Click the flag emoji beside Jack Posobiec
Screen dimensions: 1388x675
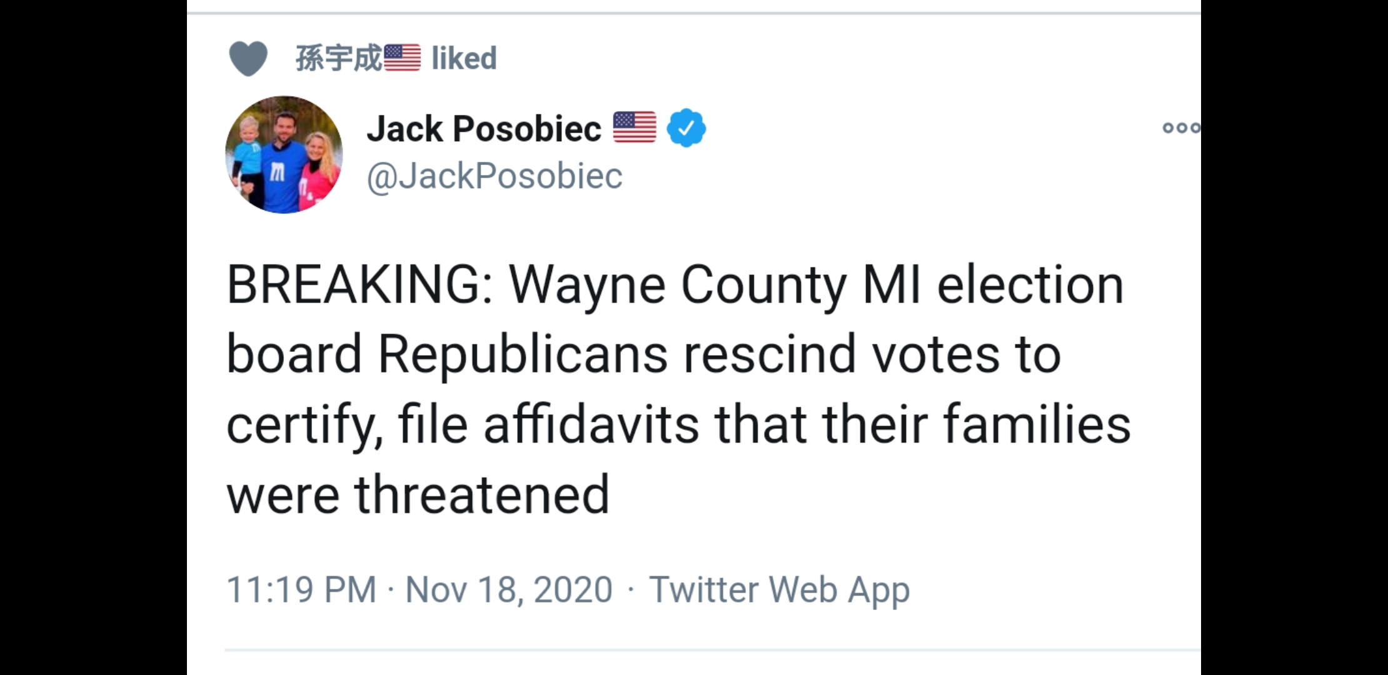634,127
